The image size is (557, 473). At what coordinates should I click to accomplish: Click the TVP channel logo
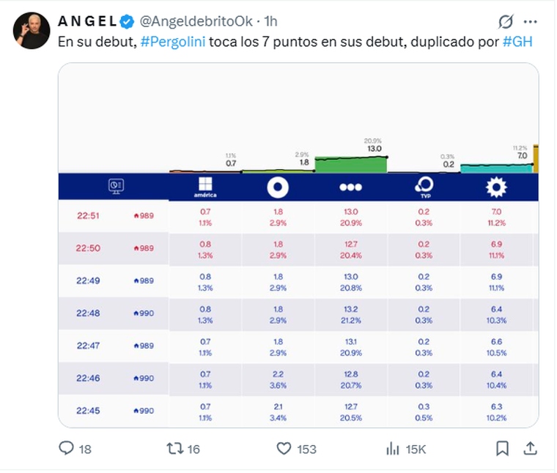pyautogui.click(x=424, y=187)
